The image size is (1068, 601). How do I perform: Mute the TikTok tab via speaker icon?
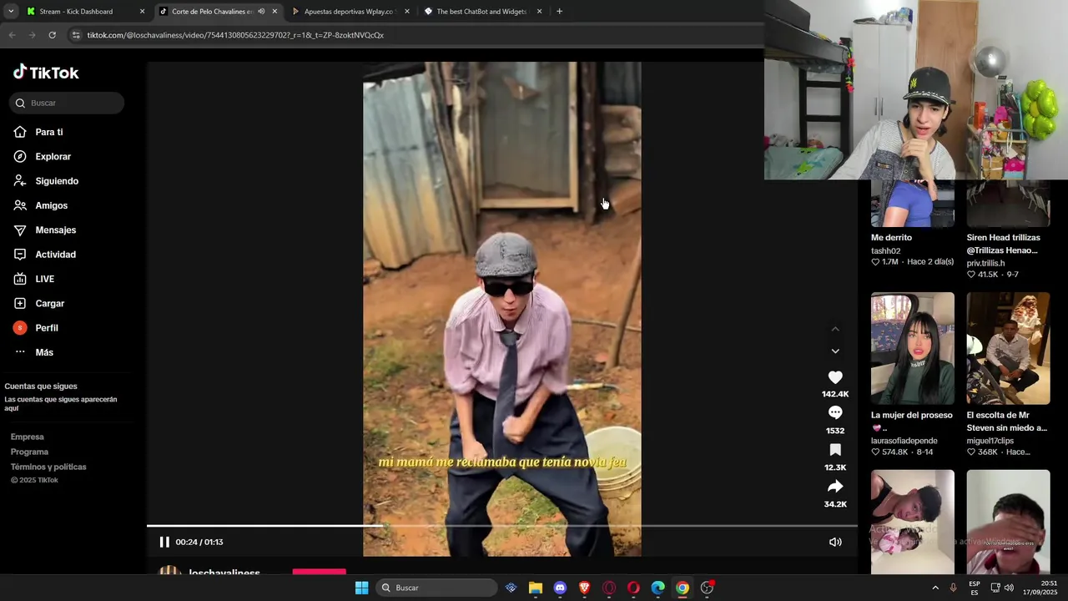pyautogui.click(x=261, y=12)
